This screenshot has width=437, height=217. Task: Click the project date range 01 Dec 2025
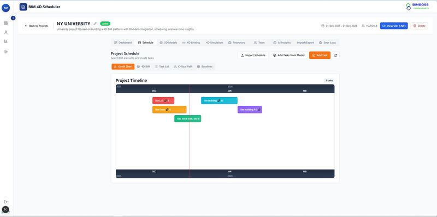point(339,26)
